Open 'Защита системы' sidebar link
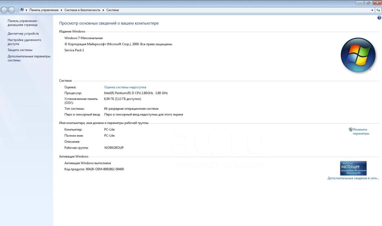 (20, 50)
